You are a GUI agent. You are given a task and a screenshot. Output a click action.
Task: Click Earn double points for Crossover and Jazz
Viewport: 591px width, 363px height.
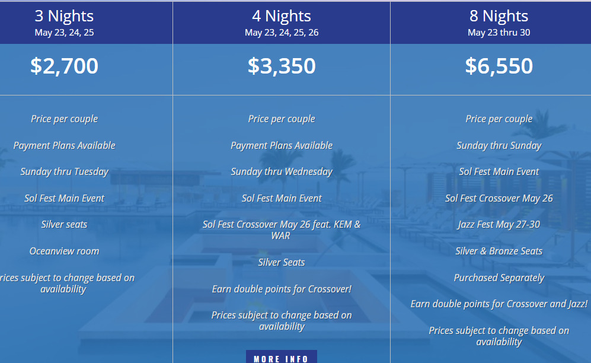coord(499,304)
